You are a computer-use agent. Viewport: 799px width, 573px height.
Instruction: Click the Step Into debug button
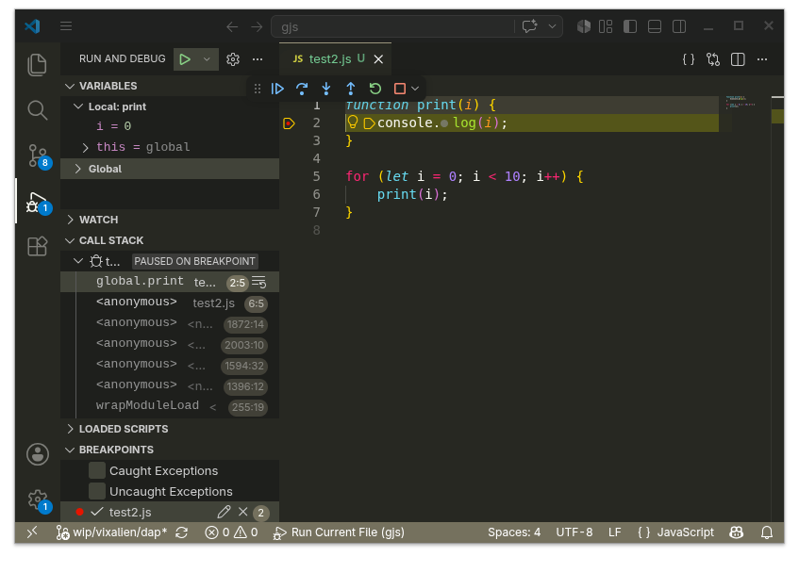point(326,89)
